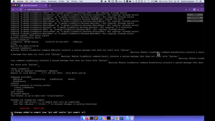Viewport: 215px width, 121px height.
Task: Open Skype from the Dock
Action: coord(100,118)
